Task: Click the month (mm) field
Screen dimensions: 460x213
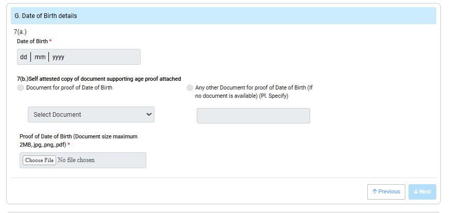Action: [x=40, y=57]
